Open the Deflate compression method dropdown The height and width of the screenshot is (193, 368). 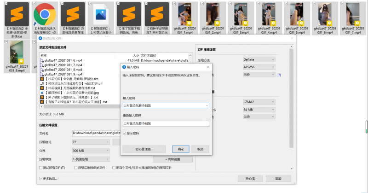point(259,59)
